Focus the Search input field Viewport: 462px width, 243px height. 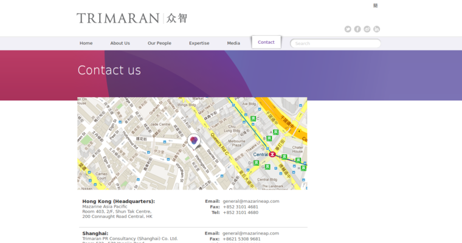tap(336, 43)
